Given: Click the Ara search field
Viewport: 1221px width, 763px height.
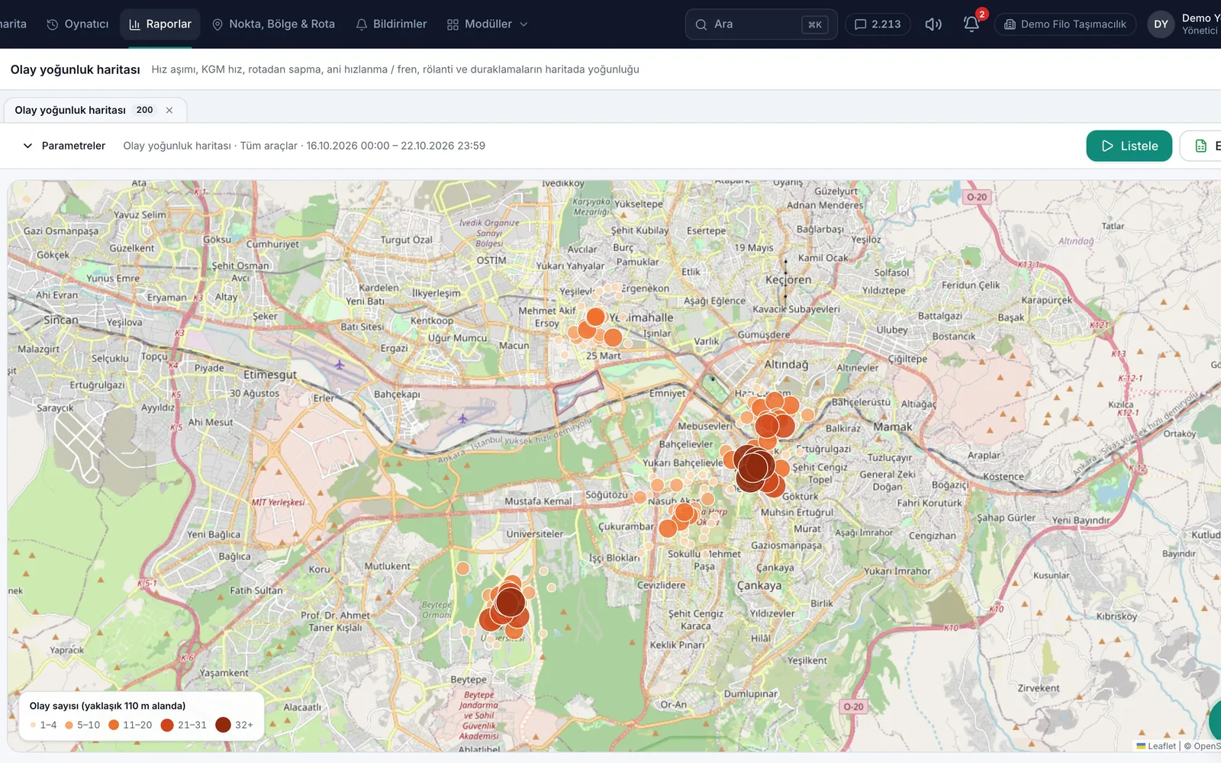Looking at the screenshot, I should (x=761, y=24).
